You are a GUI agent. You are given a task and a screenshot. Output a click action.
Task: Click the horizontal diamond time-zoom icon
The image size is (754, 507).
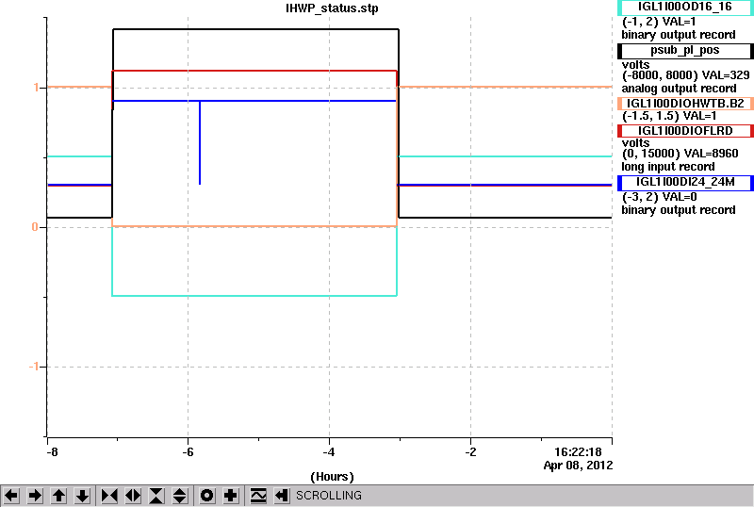(x=133, y=496)
